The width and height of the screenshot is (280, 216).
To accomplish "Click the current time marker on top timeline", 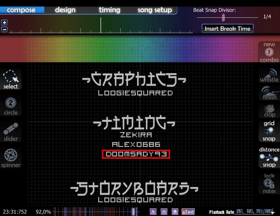I will [101, 25].
